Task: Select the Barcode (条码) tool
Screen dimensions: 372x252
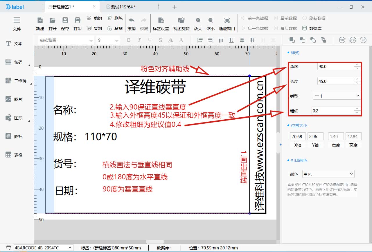Action: pos(14,62)
